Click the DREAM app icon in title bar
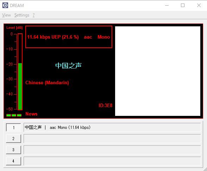This screenshot has width=207, height=171. coord(5,5)
